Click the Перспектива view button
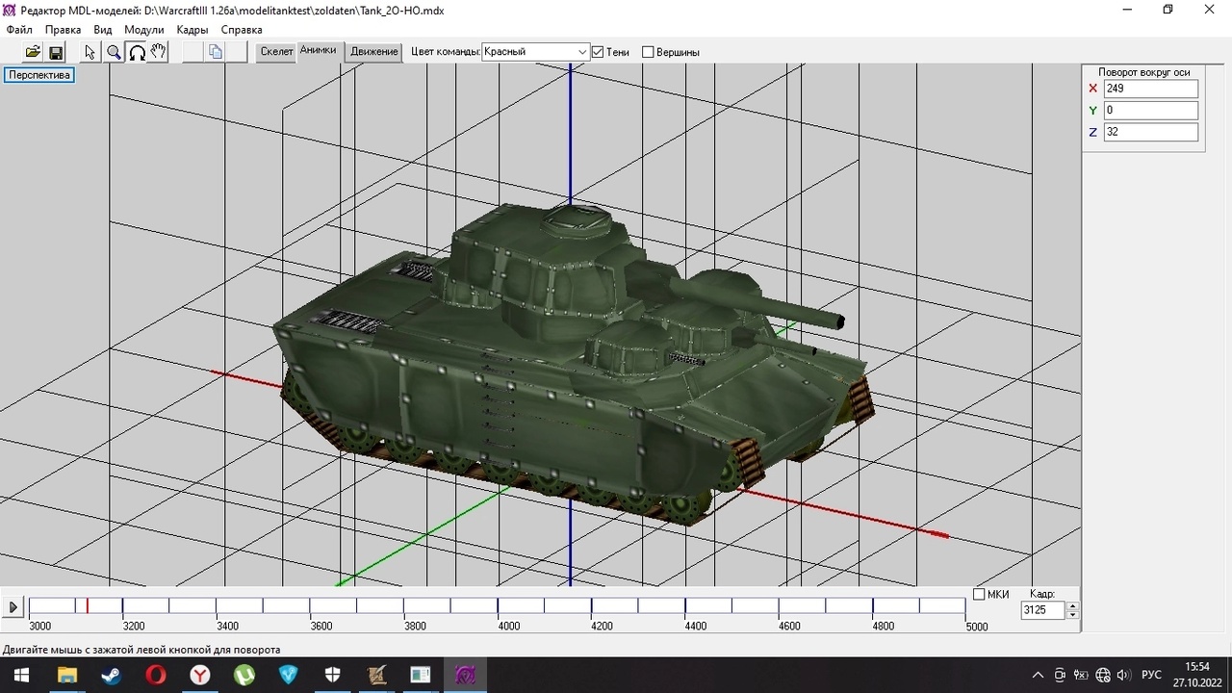This screenshot has width=1232, height=693. pos(39,75)
